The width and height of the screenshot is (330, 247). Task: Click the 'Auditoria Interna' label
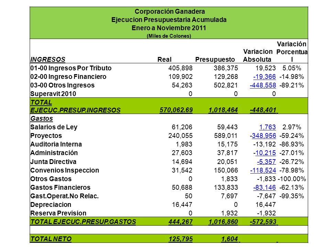click(x=56, y=144)
